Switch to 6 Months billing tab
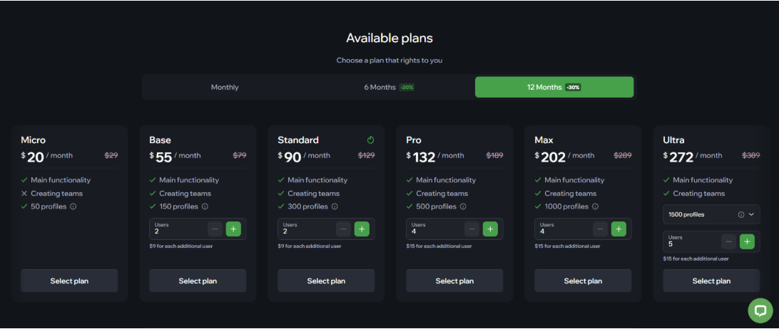 point(389,88)
